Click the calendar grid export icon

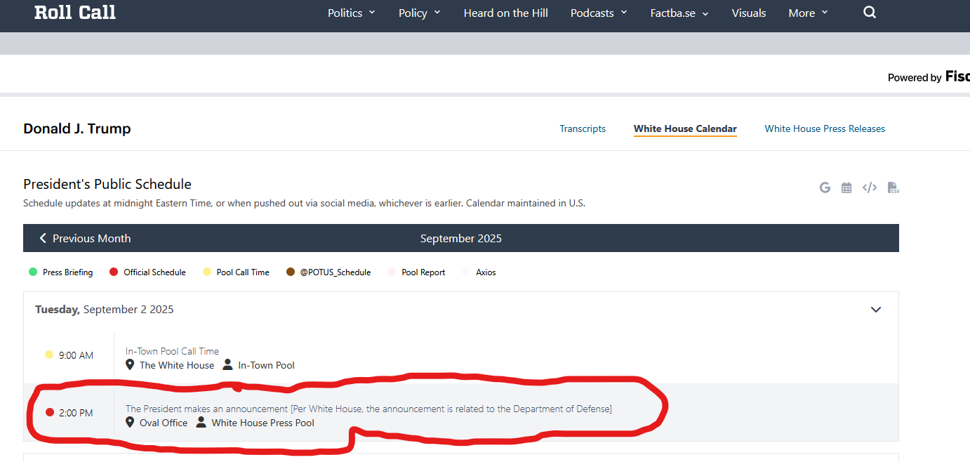(846, 187)
